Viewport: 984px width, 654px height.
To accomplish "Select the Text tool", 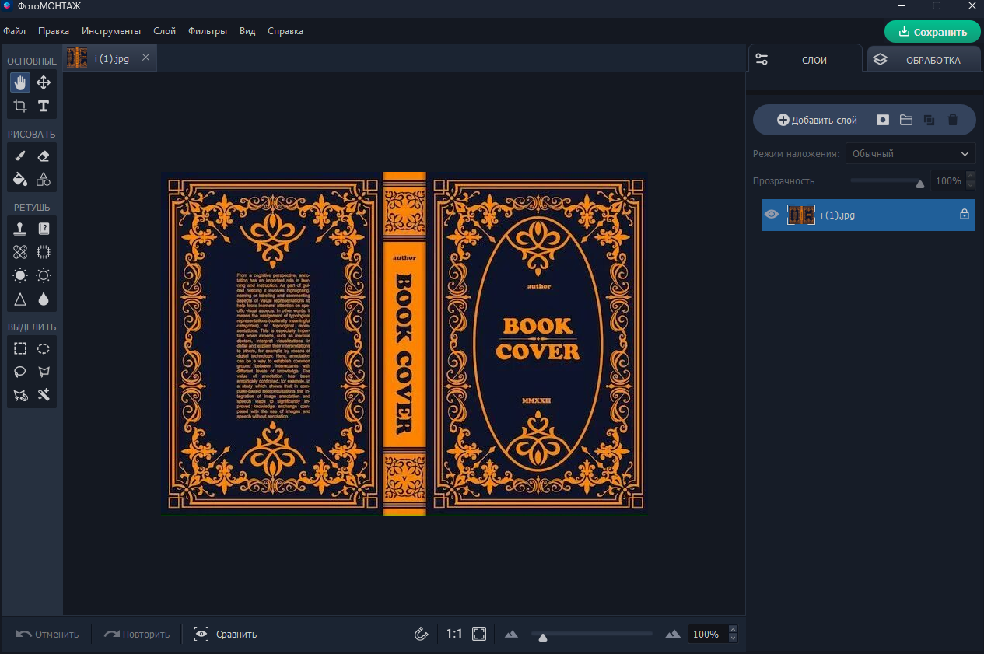I will [44, 106].
